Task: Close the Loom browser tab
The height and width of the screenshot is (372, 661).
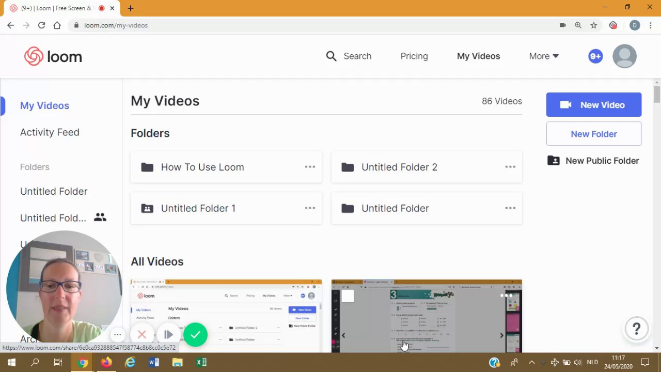Action: coord(112,8)
